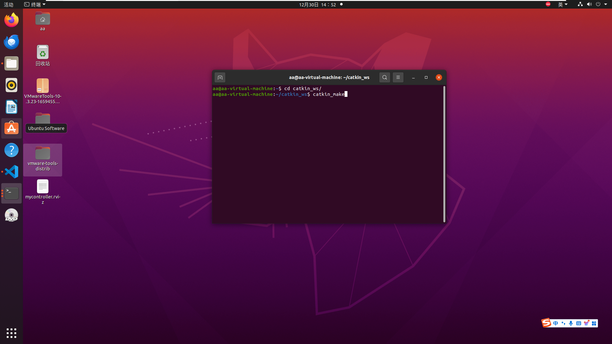Click the red do-not-disturb indicator in top bar
The image size is (612, 344).
click(548, 4)
